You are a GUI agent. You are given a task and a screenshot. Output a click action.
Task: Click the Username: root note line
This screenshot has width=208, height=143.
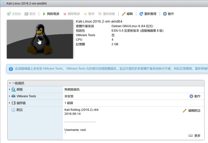(75, 130)
